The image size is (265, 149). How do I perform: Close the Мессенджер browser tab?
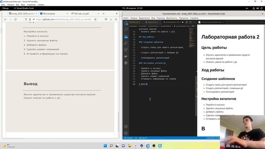tap(67, 14)
